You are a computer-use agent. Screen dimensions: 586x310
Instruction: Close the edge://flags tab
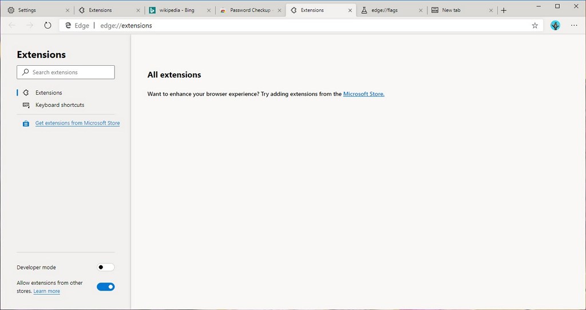pos(421,10)
